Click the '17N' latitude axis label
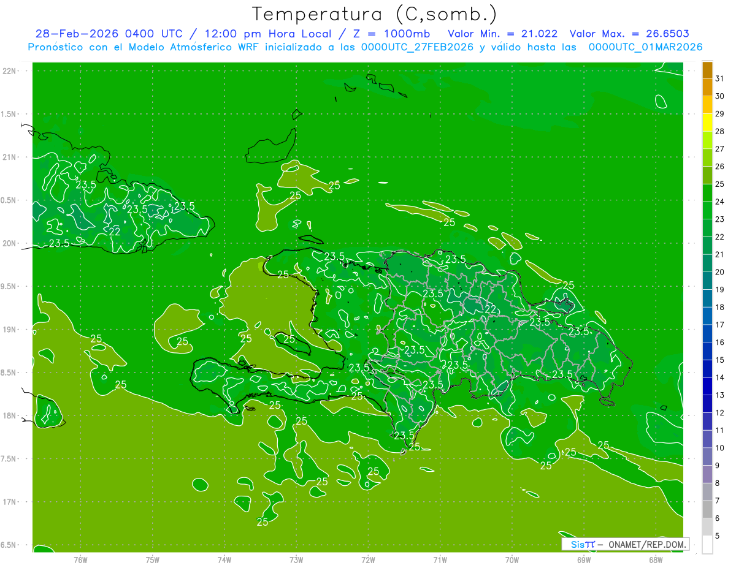736x568 pixels. click(x=10, y=502)
